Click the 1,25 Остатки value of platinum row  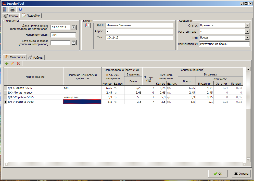point(221,102)
